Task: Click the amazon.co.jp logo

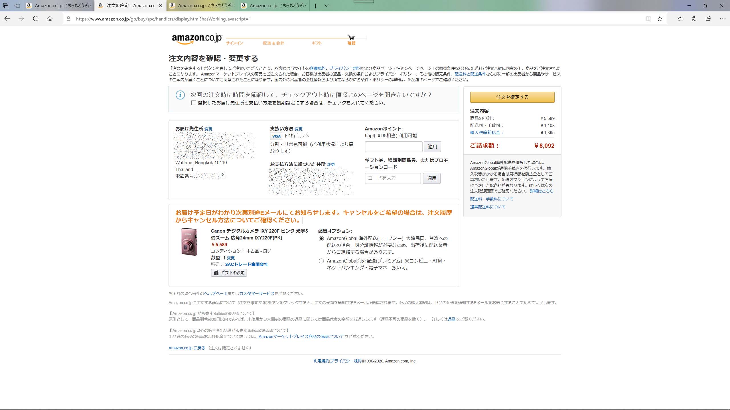Action: [197, 39]
